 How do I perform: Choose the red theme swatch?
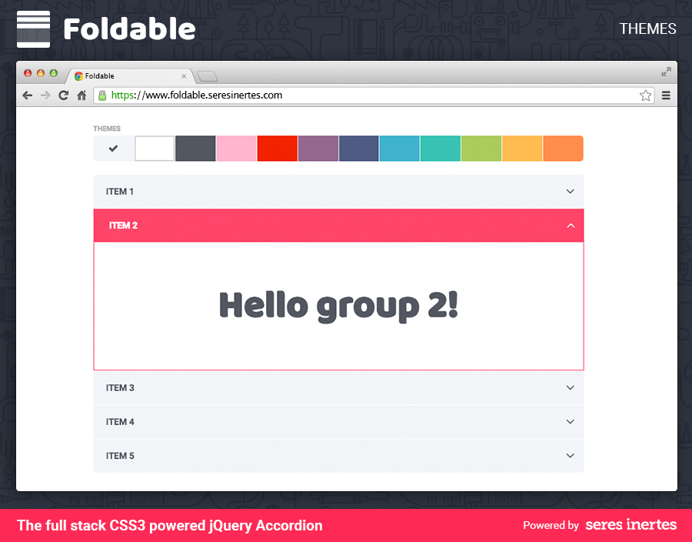point(277,149)
